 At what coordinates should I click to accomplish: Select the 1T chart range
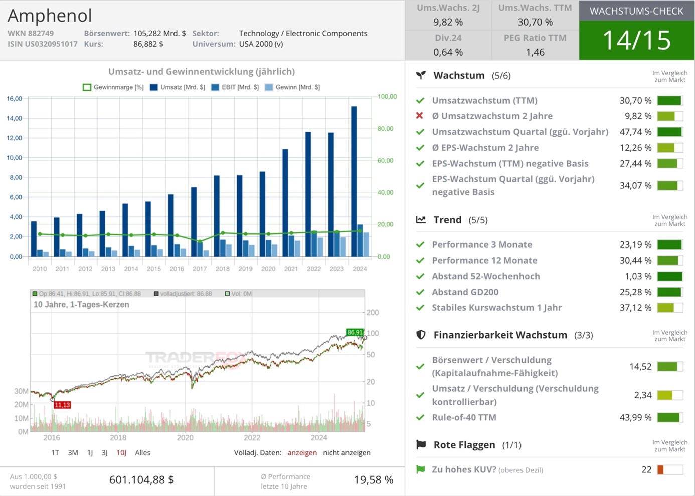55,452
